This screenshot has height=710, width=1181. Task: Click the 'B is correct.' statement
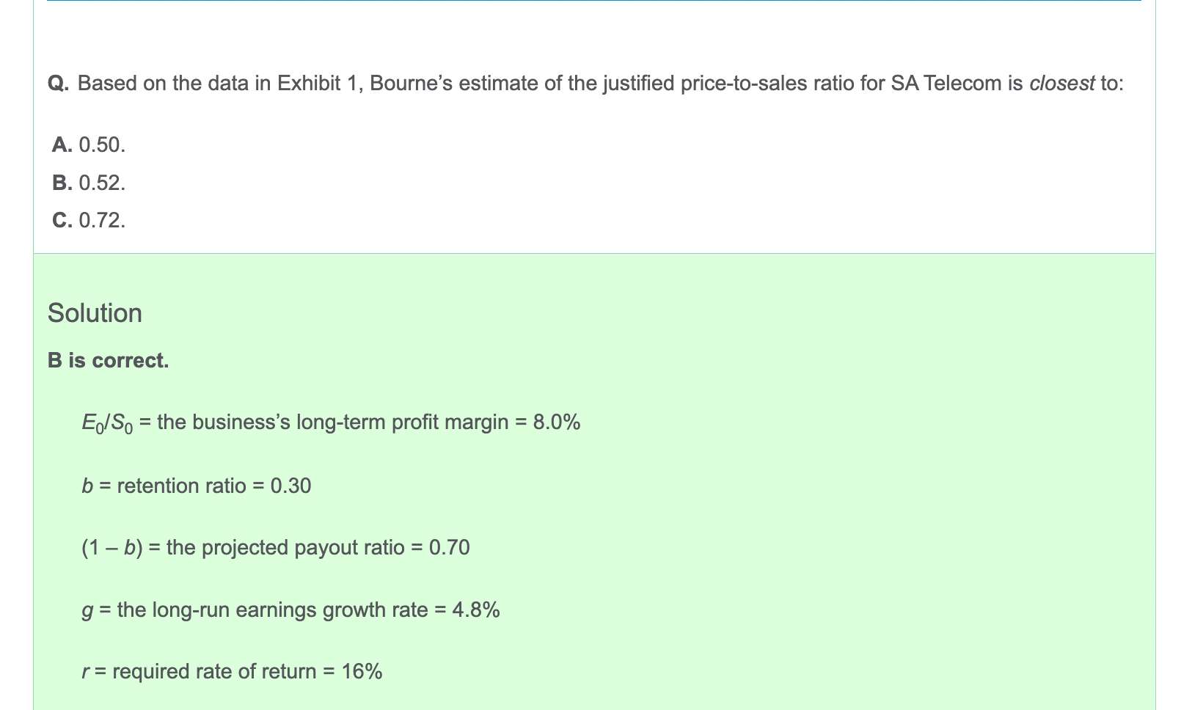pyautogui.click(x=109, y=361)
